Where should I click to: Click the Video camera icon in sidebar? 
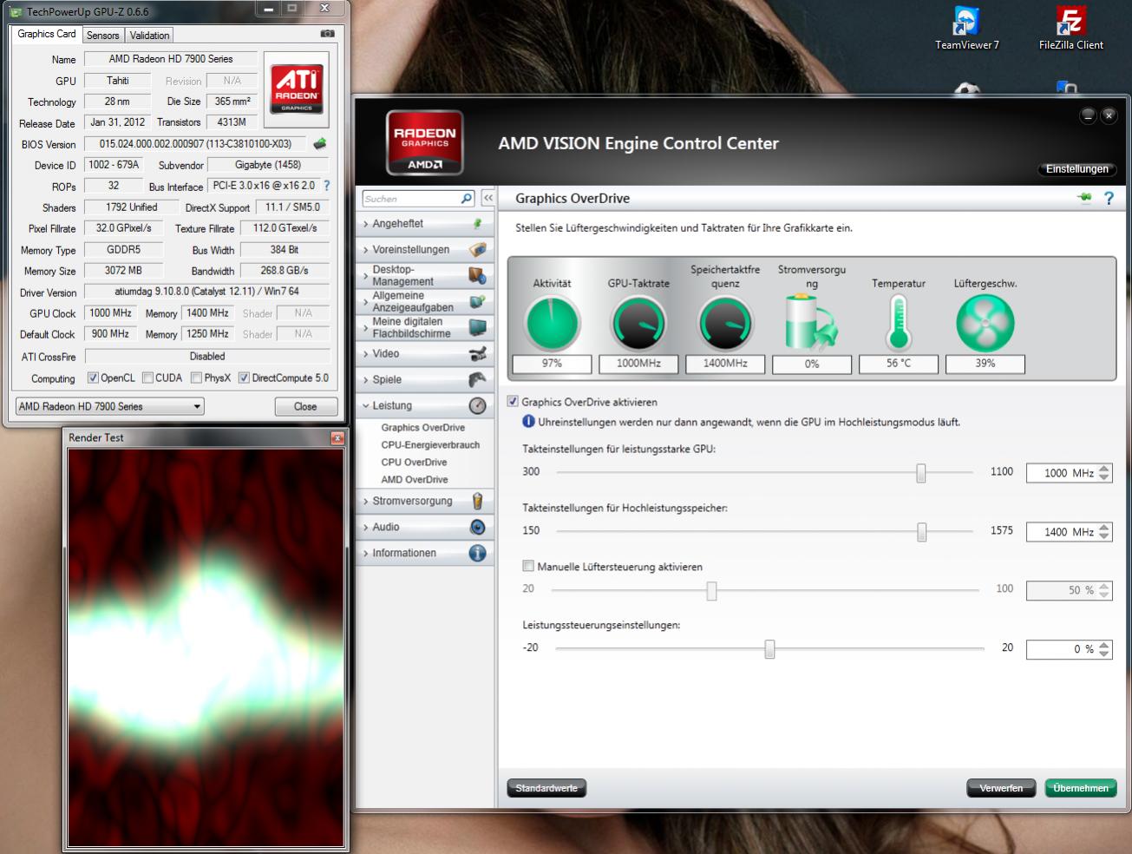477,353
